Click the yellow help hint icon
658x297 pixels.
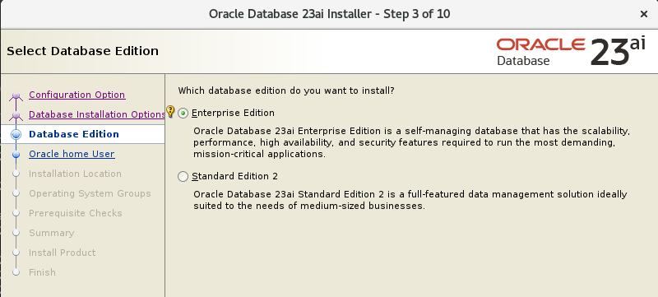tap(170, 112)
